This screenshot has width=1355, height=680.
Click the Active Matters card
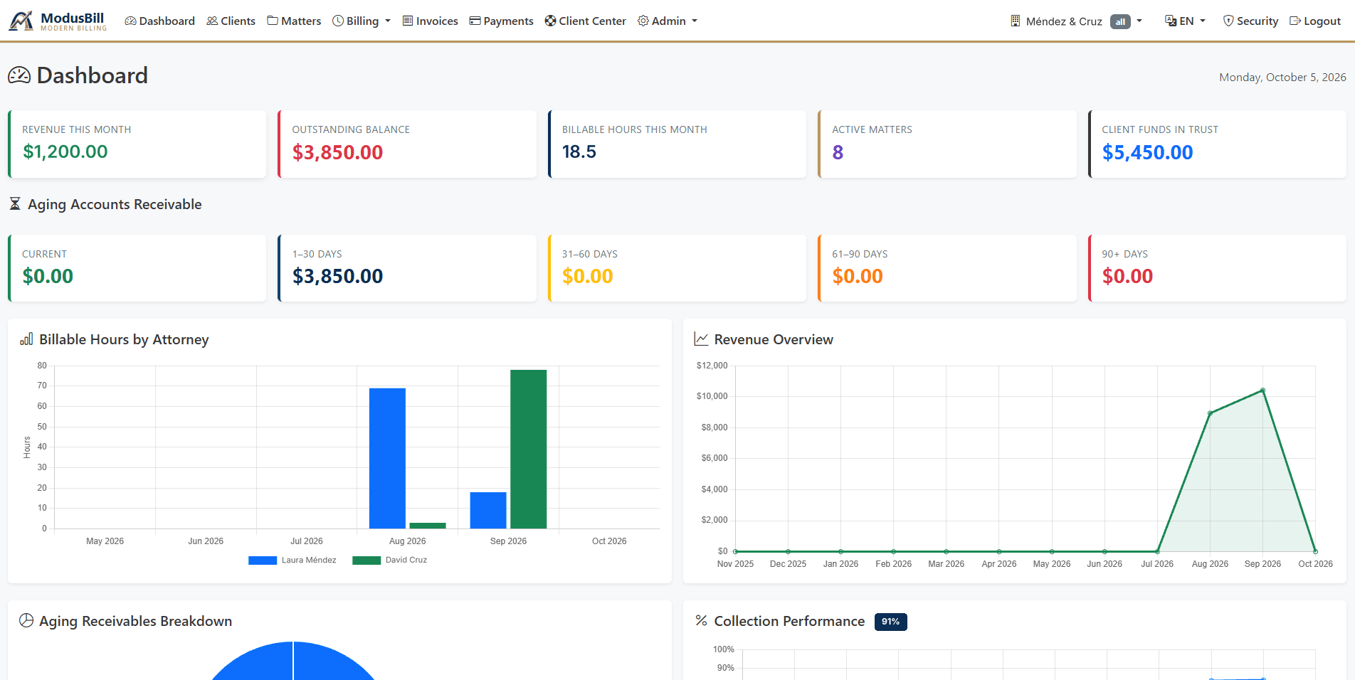tap(947, 144)
